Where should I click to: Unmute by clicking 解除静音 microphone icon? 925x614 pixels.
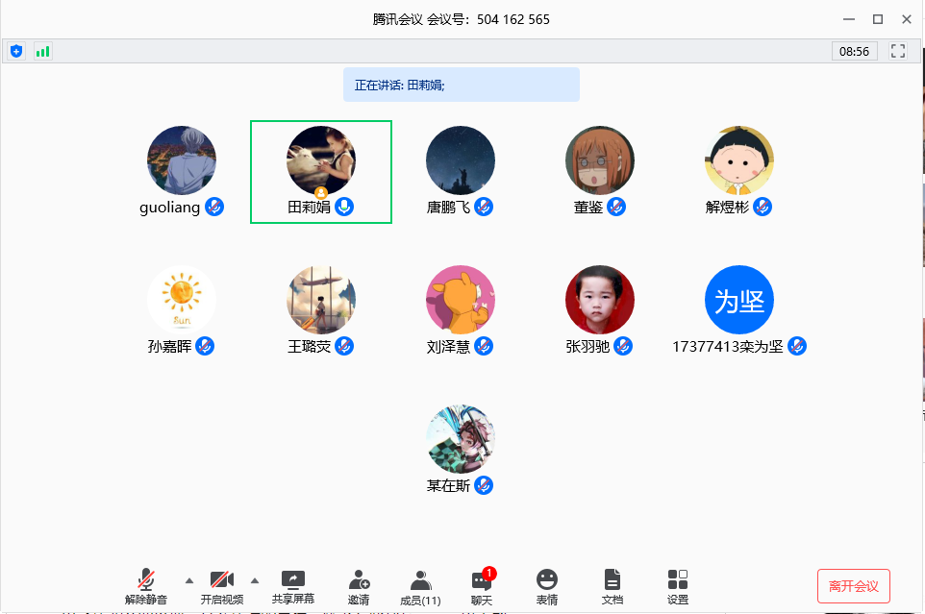click(146, 579)
